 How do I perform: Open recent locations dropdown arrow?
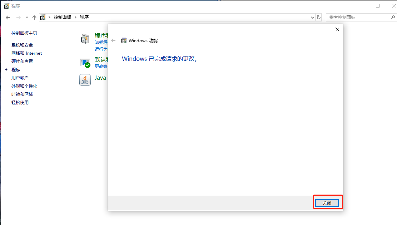point(27,18)
